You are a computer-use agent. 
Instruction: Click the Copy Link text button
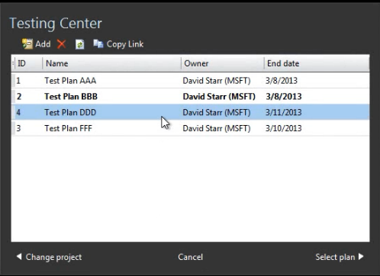(x=125, y=44)
